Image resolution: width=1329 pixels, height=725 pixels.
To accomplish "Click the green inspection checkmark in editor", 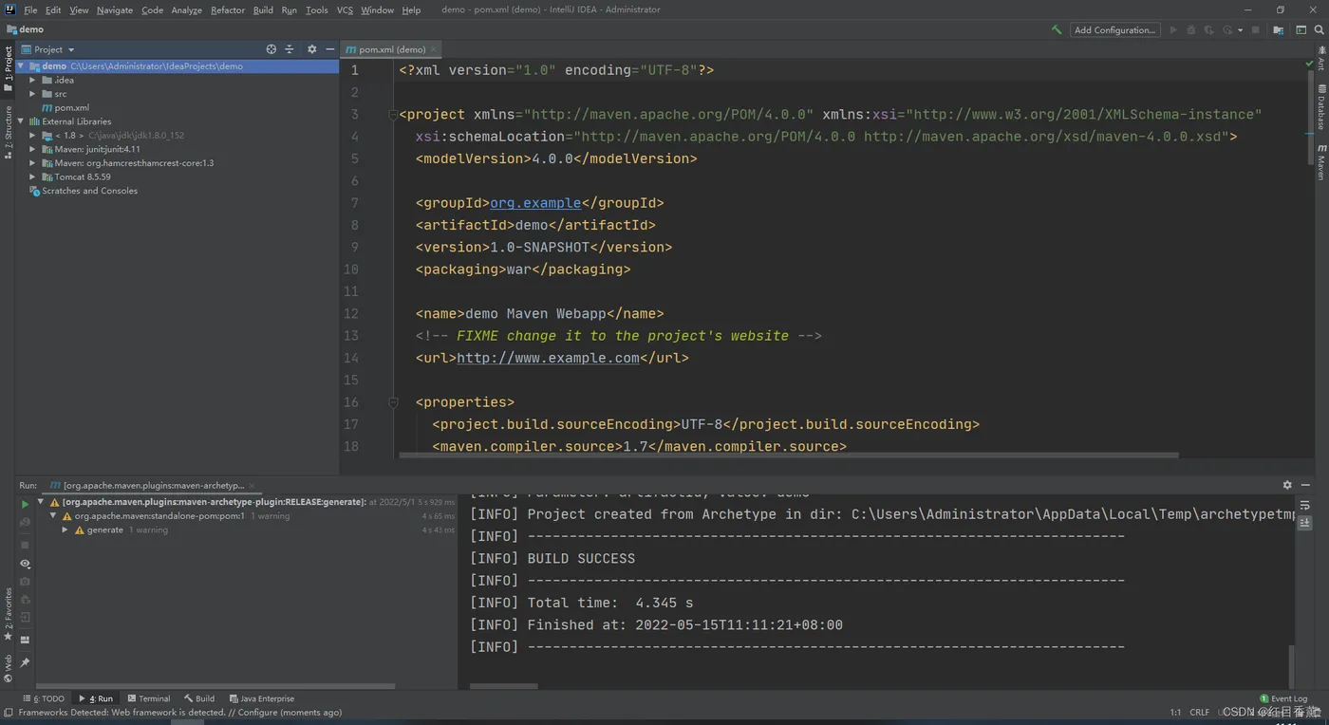I will [x=1310, y=63].
